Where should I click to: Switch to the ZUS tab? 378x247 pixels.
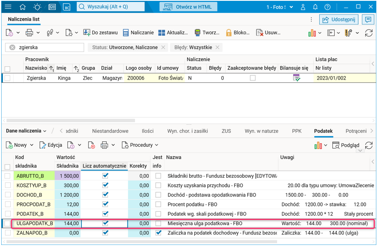pyautogui.click(x=226, y=131)
